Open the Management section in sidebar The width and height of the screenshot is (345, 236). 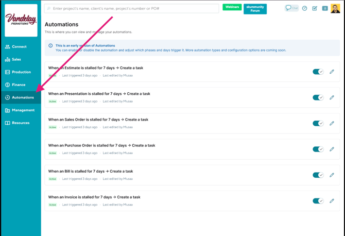21,110
